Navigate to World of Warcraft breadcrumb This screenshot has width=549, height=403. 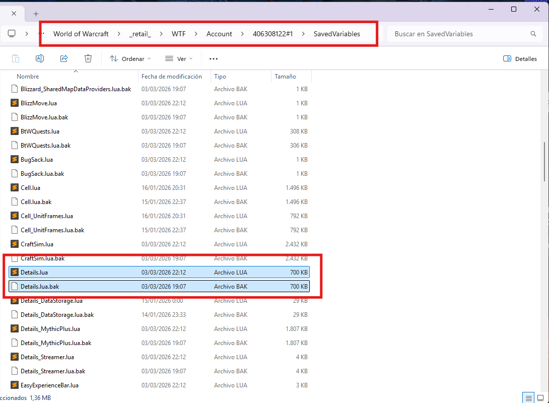pyautogui.click(x=81, y=34)
